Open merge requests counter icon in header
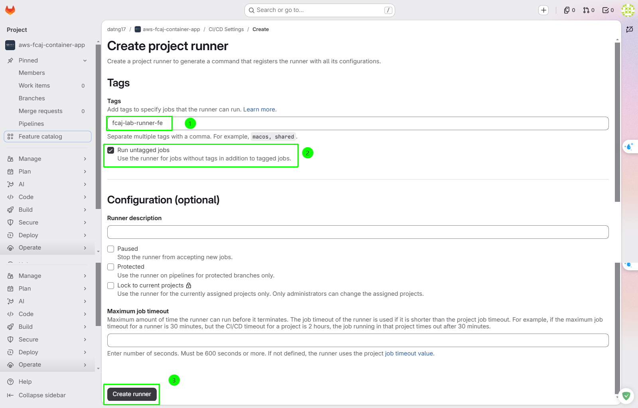 589,10
